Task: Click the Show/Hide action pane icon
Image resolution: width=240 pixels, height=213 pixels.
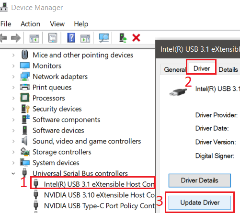Action: pos(85,38)
